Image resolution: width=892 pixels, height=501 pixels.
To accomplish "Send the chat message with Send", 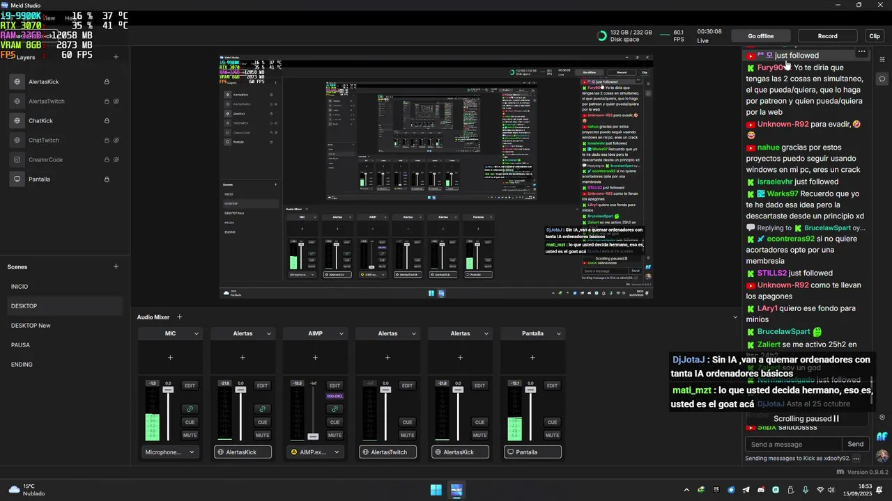I will tap(856, 444).
